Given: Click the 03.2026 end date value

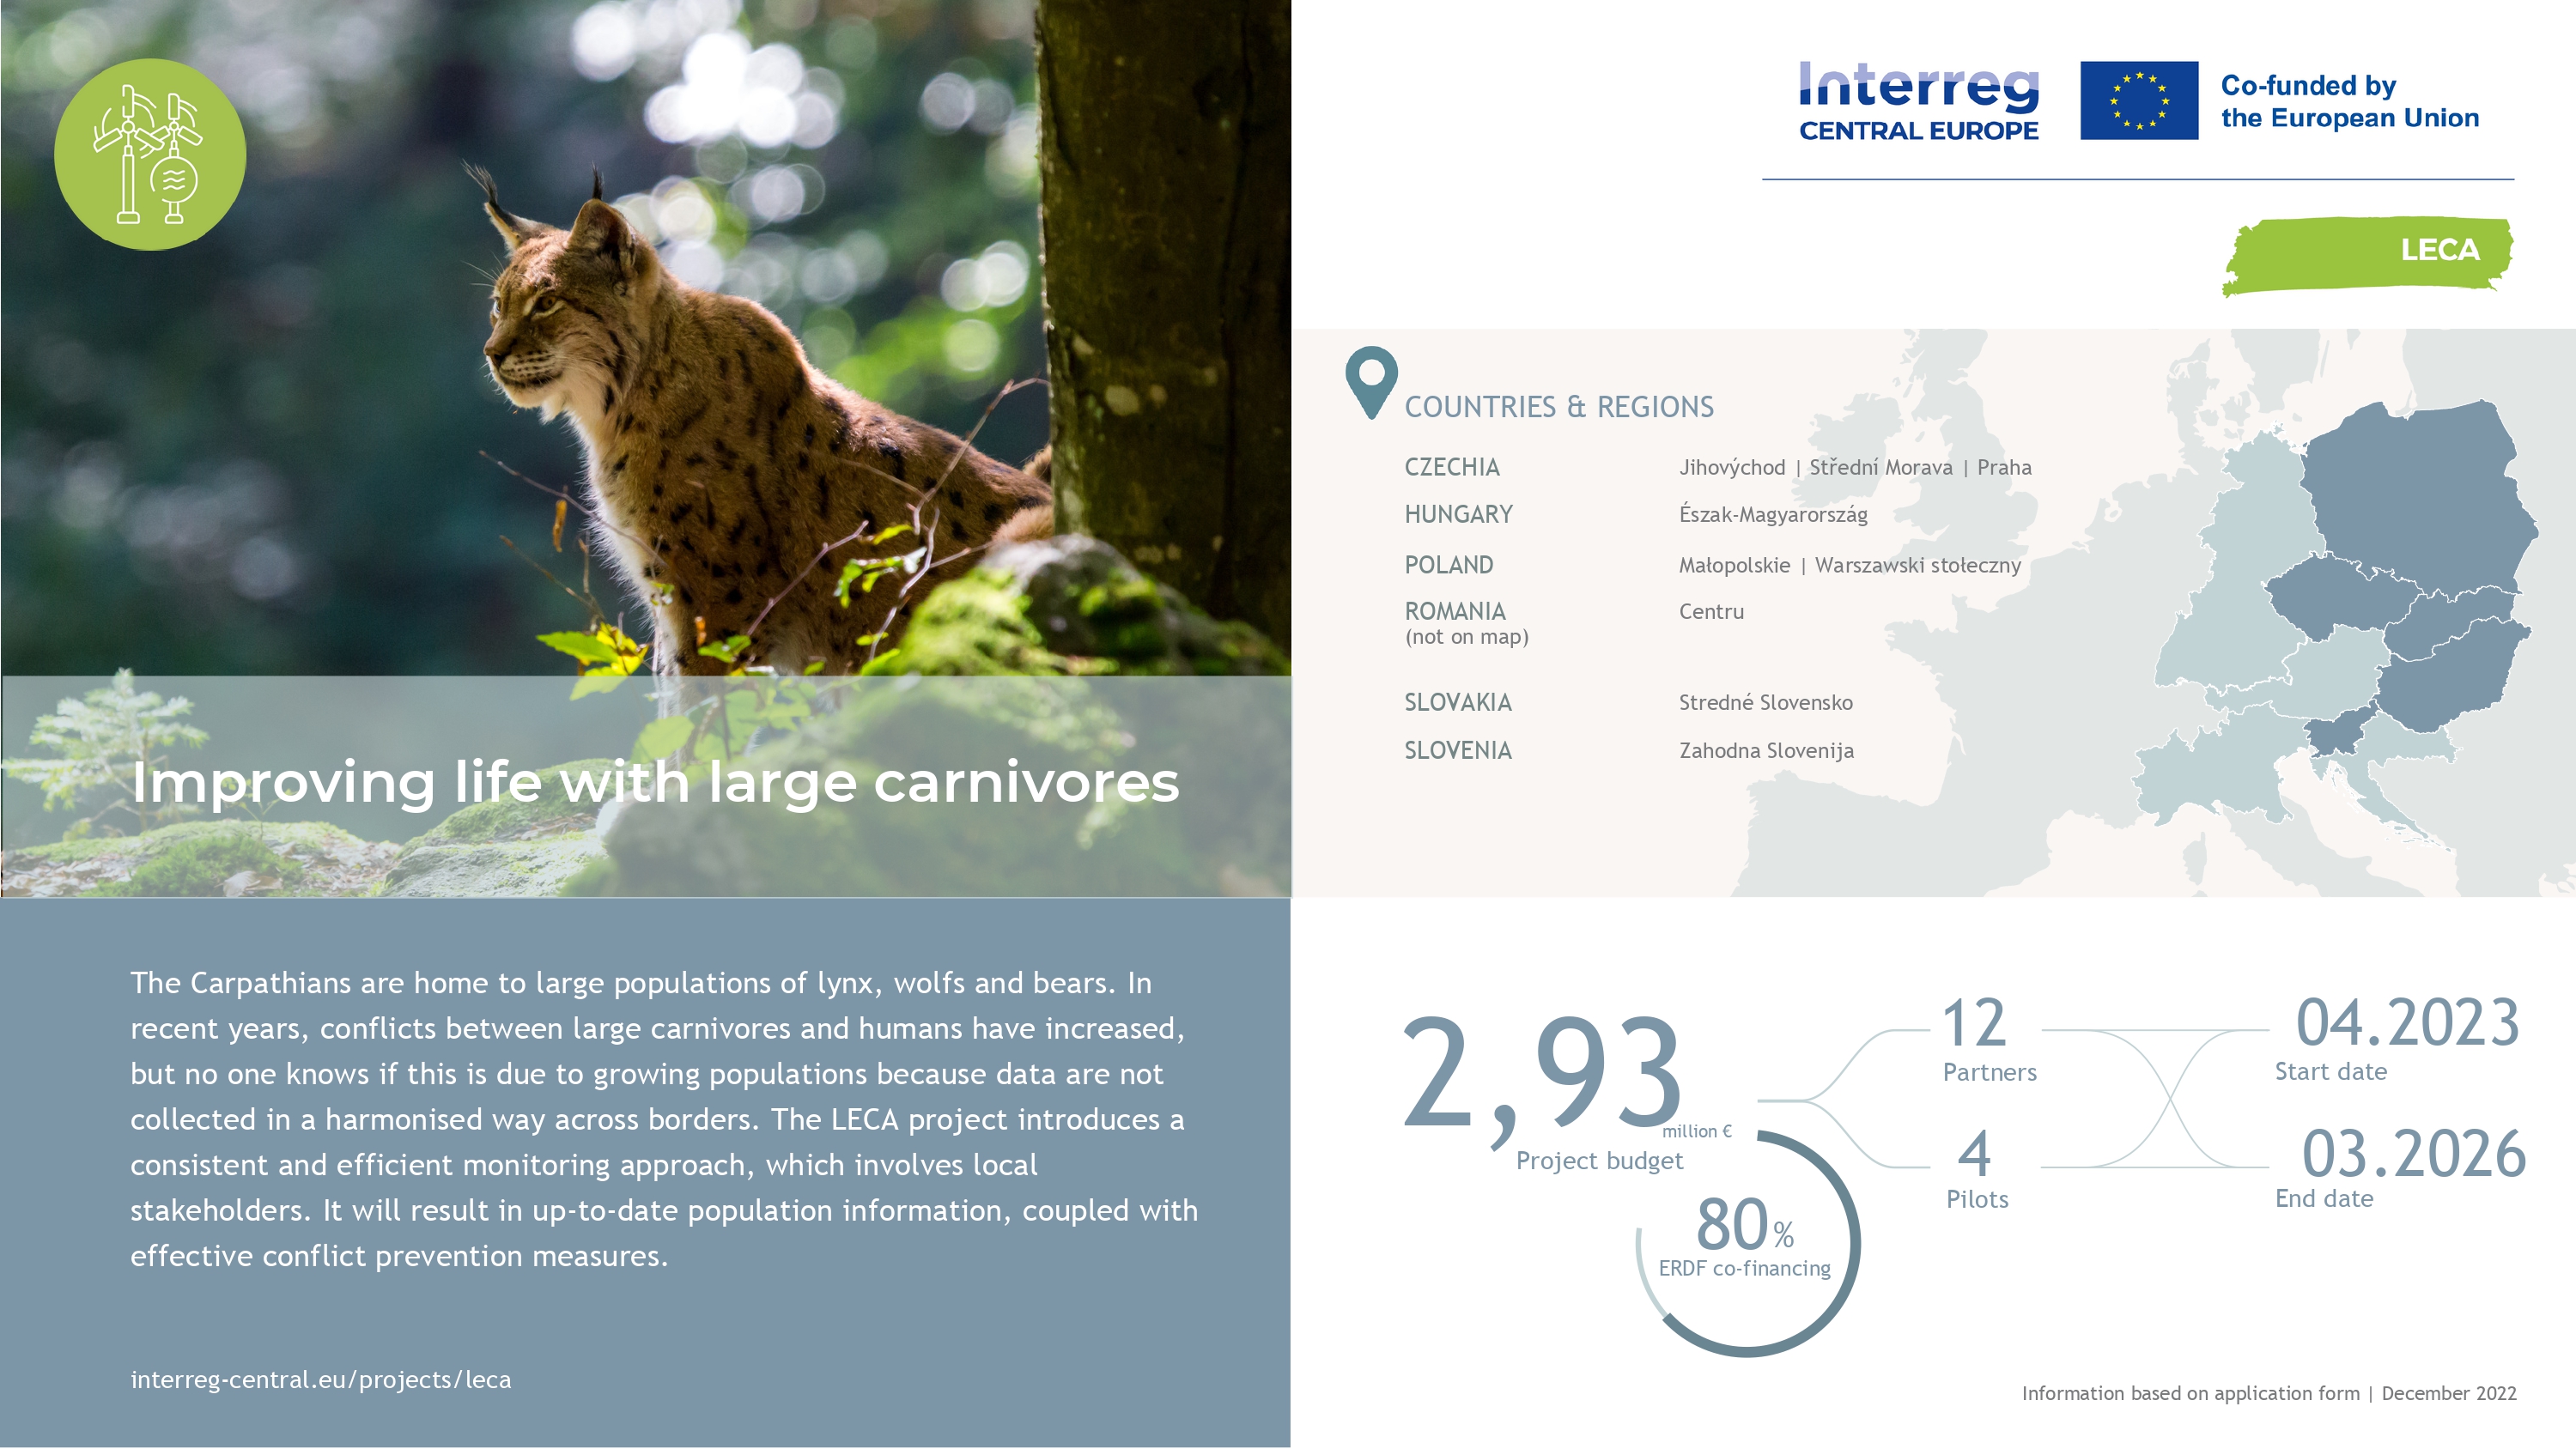Looking at the screenshot, I should pos(2413,1154).
